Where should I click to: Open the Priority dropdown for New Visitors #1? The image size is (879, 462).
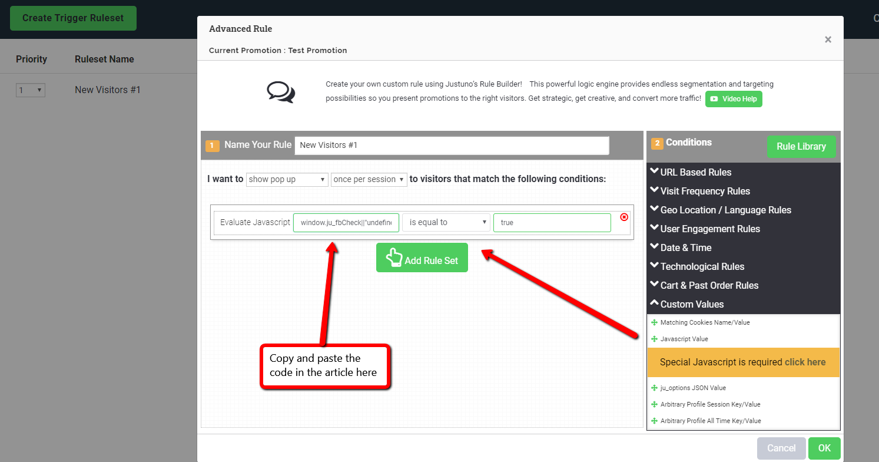(30, 90)
